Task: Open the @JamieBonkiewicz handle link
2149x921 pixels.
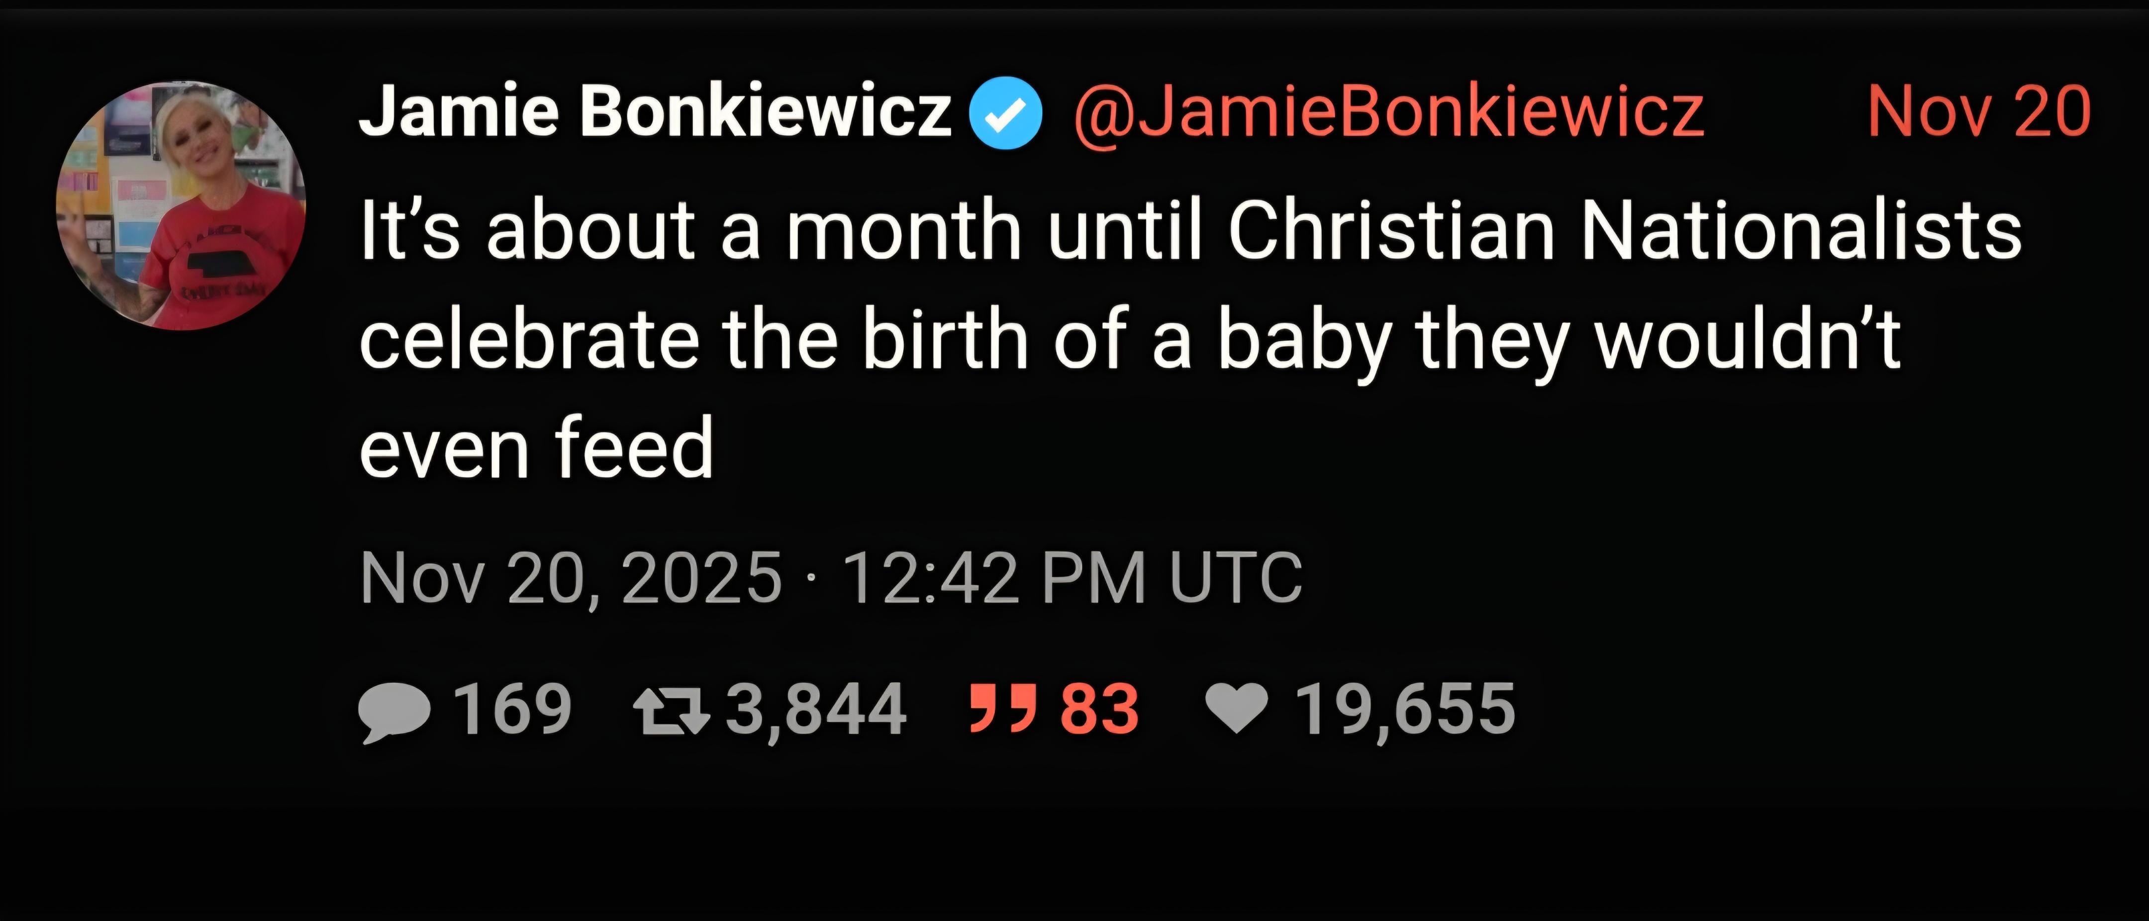Action: point(1388,112)
